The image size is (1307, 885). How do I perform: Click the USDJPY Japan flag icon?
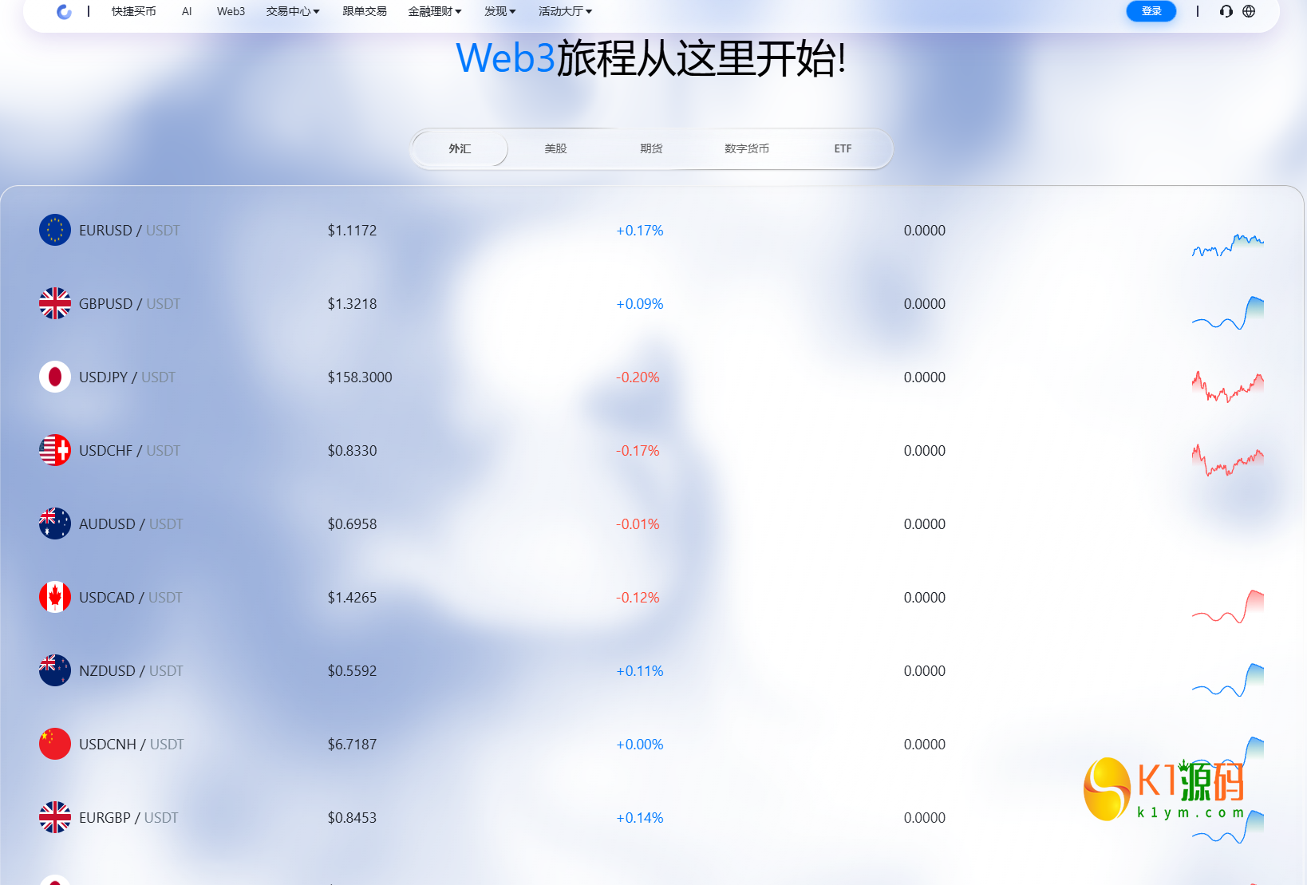55,377
